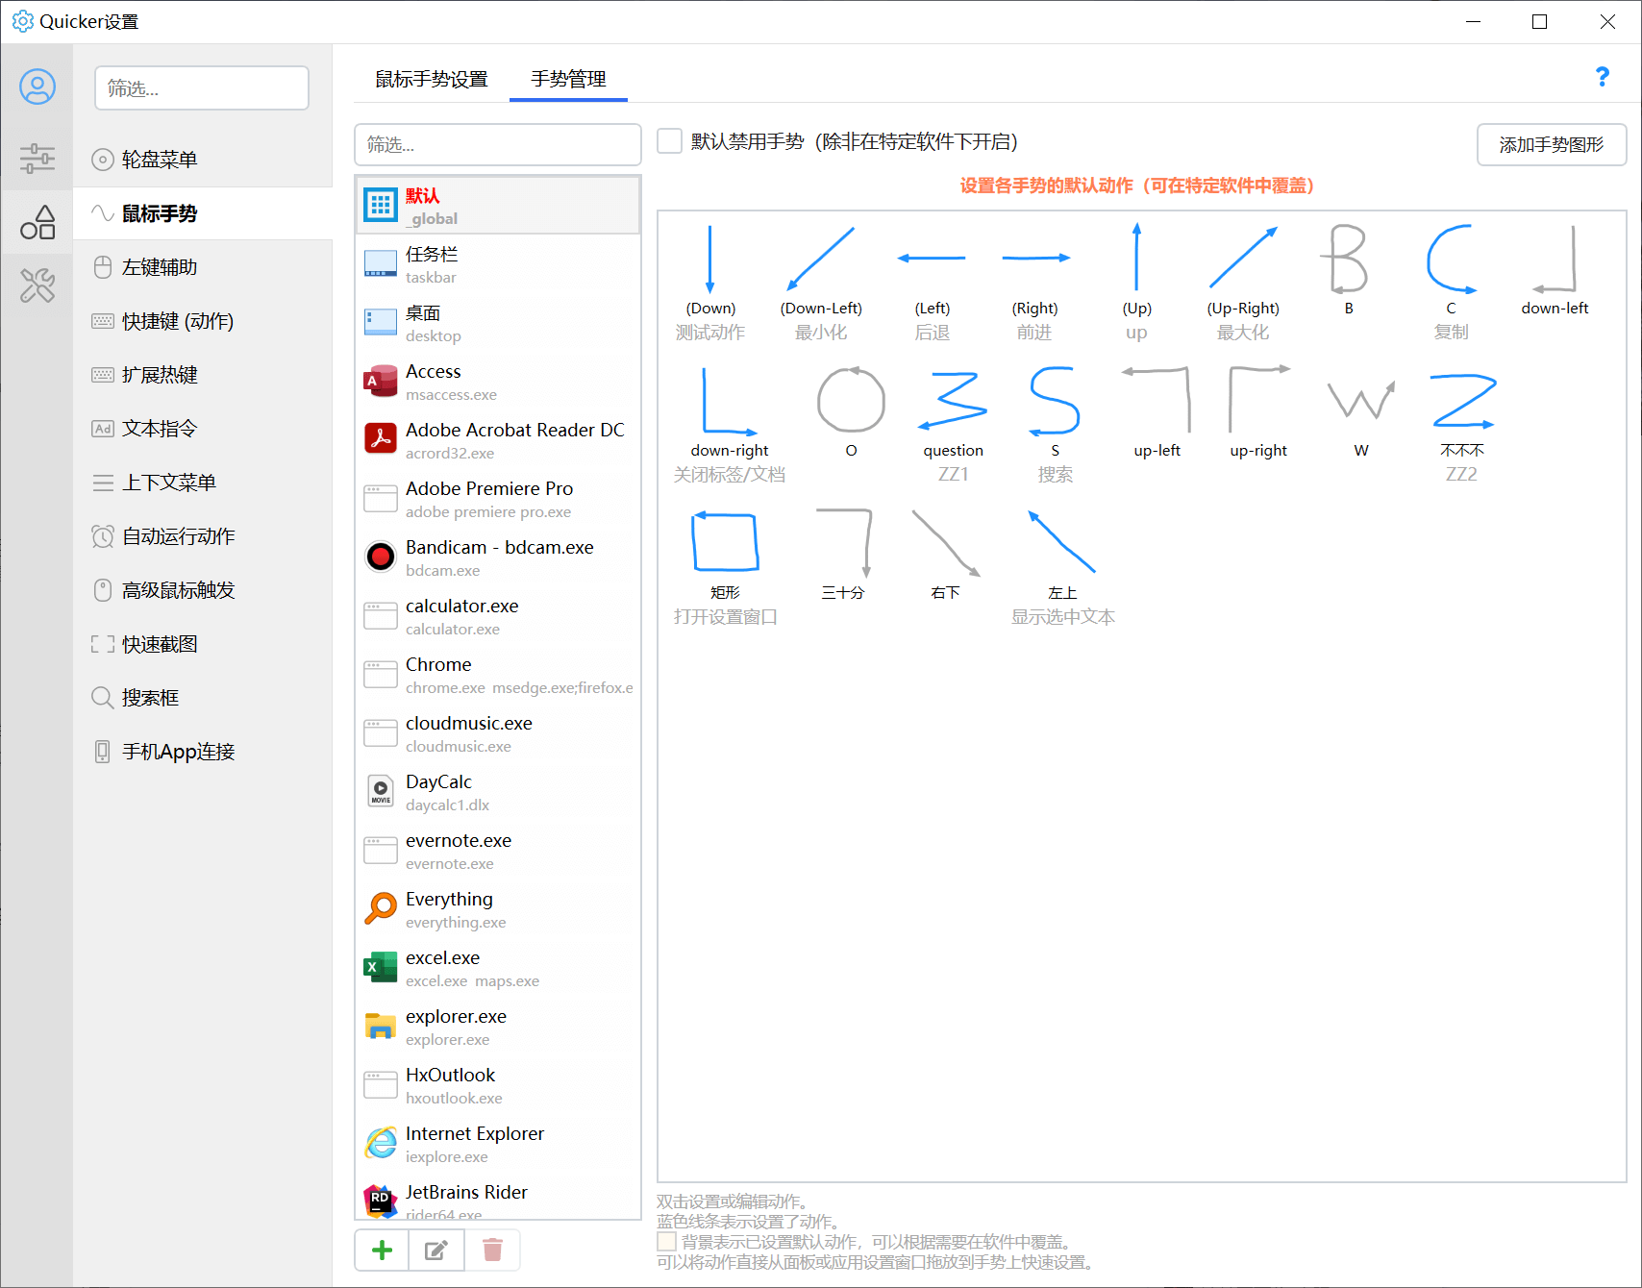Add a new app with plus button
The image size is (1642, 1288).
(x=382, y=1250)
